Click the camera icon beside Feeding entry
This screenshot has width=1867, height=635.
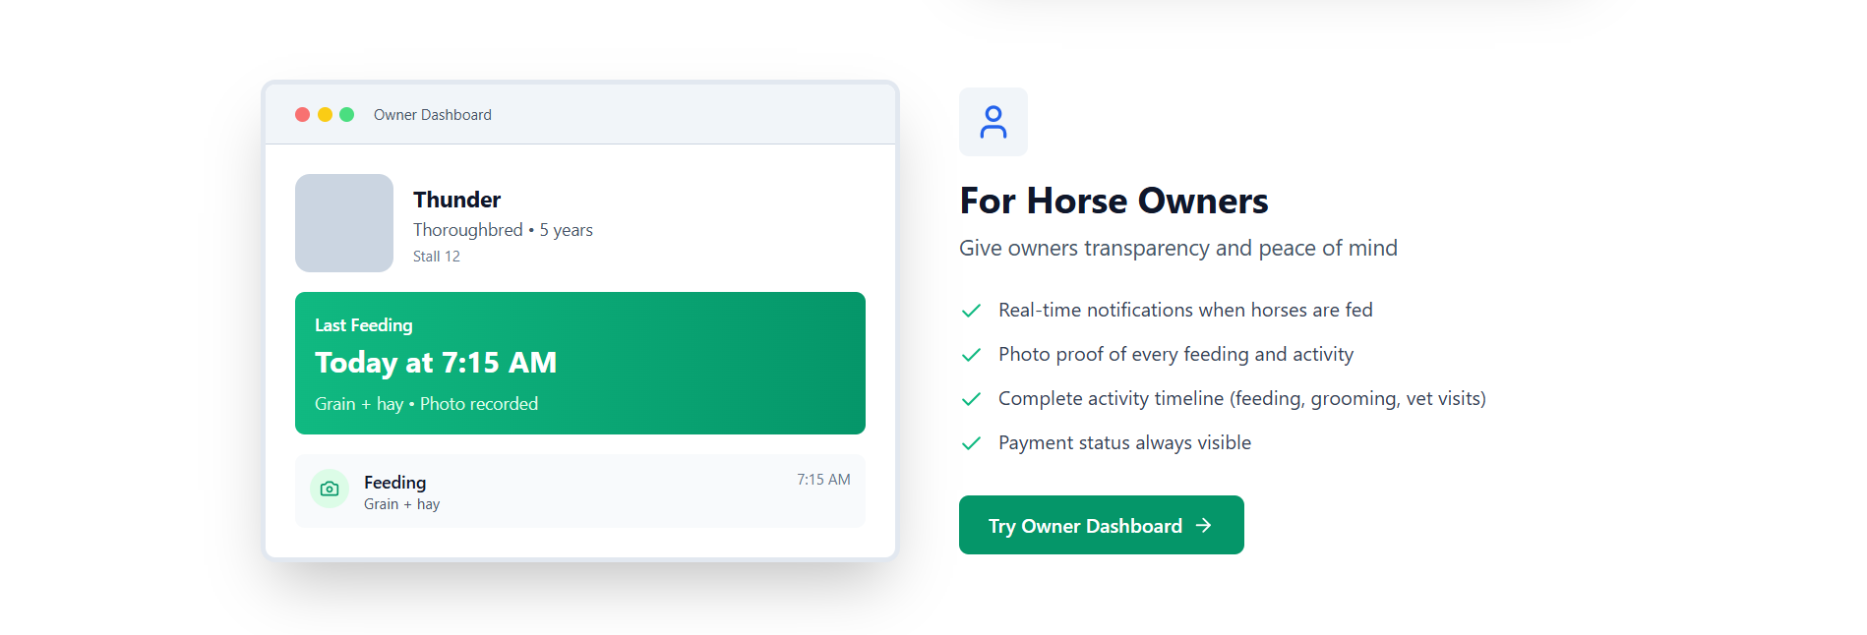(x=330, y=489)
